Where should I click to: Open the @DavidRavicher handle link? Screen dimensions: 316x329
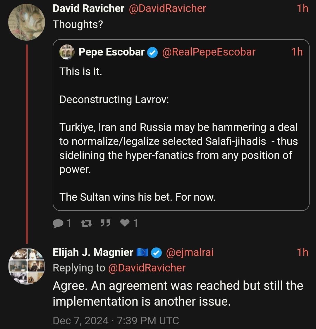coord(167,8)
